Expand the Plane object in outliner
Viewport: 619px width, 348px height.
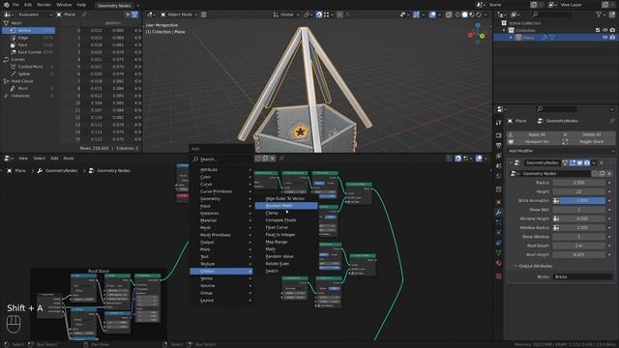coord(512,38)
